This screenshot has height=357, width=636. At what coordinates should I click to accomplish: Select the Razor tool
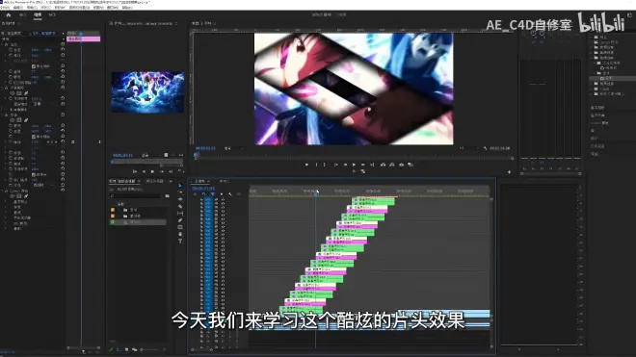point(180,206)
